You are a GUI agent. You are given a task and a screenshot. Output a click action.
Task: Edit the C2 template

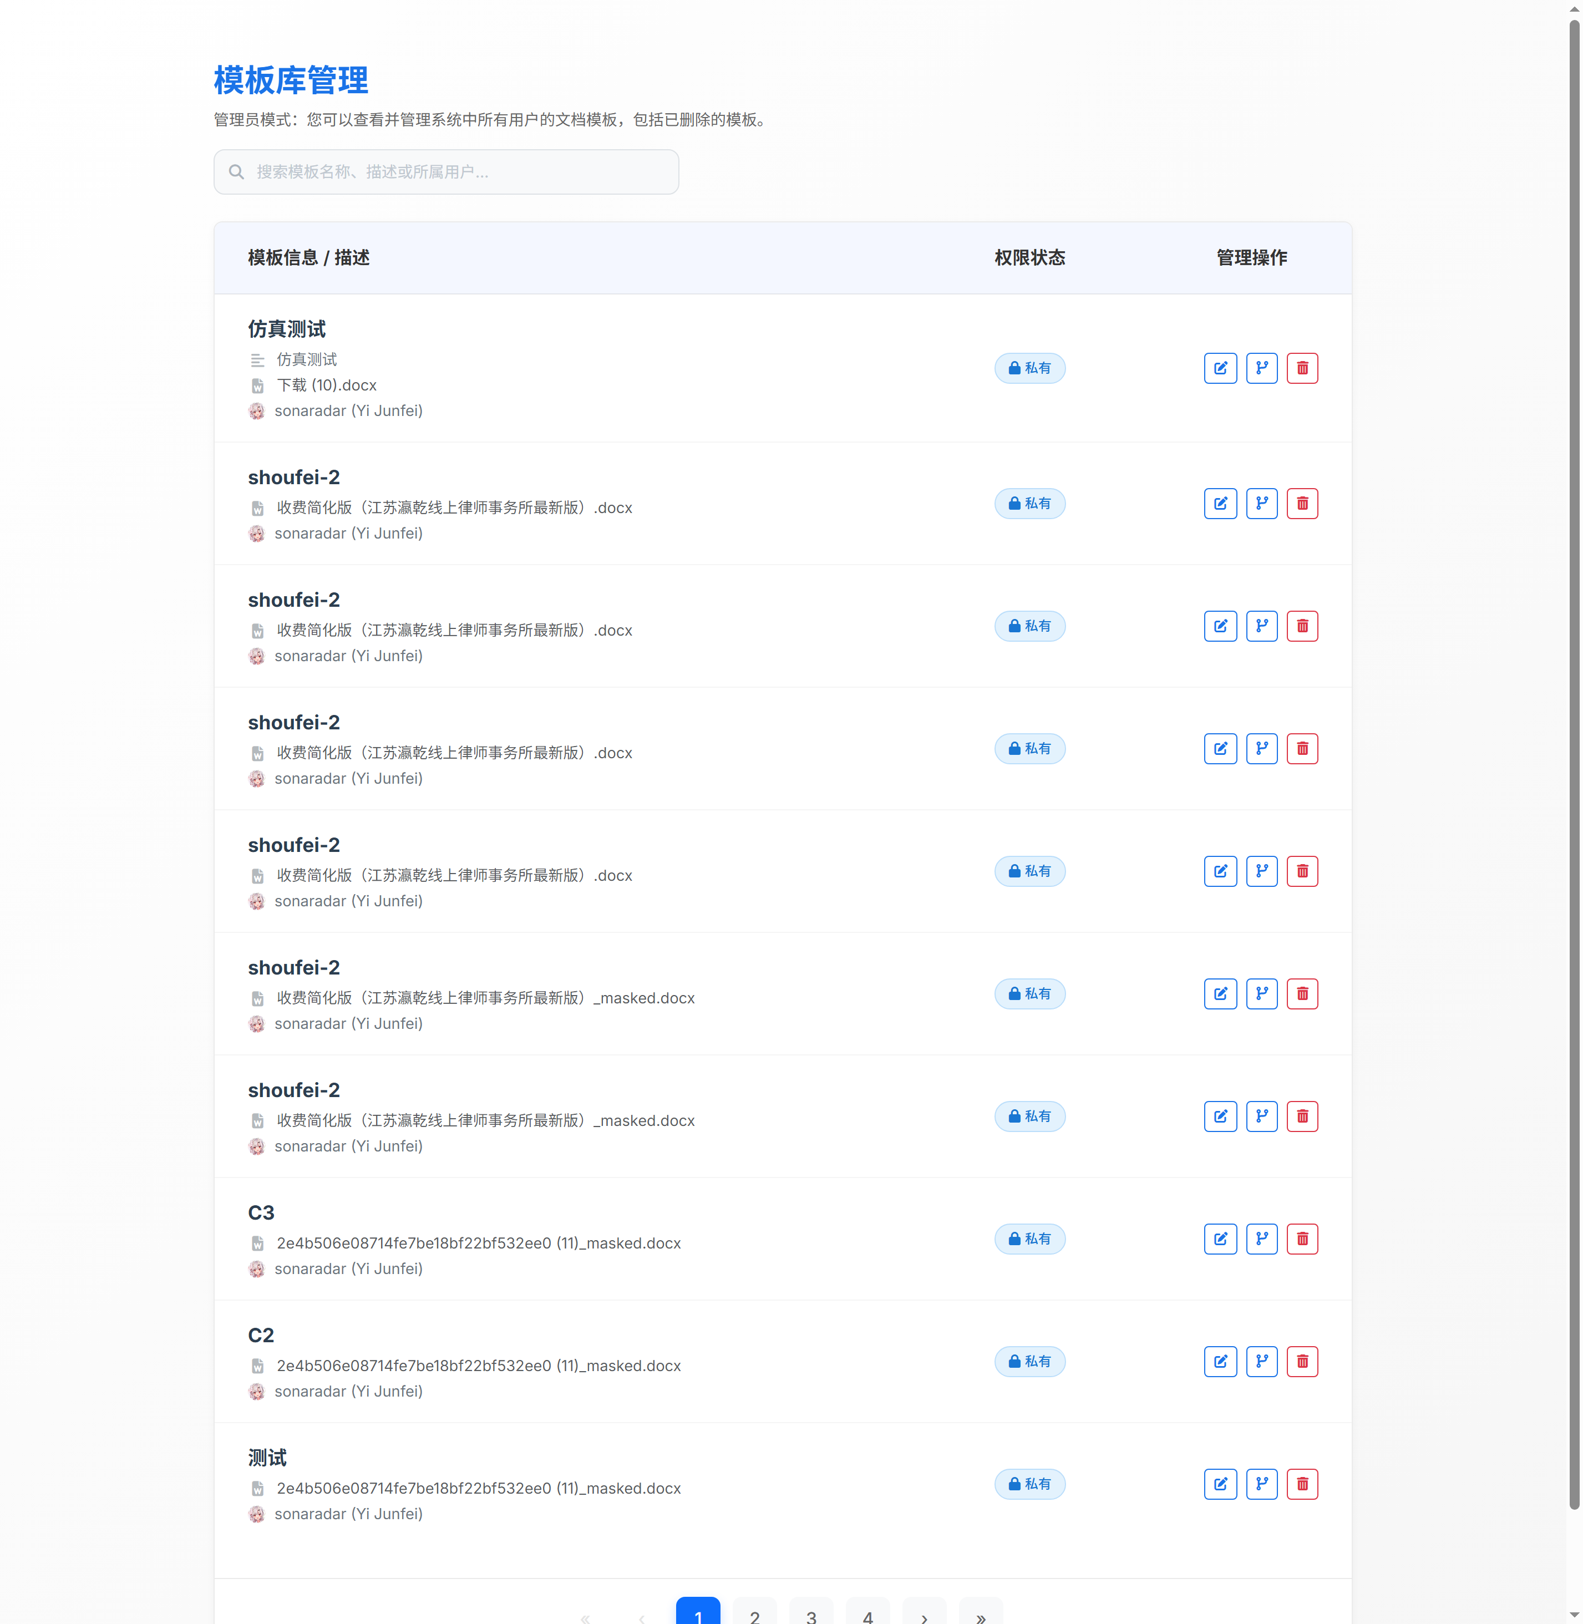(x=1220, y=1361)
